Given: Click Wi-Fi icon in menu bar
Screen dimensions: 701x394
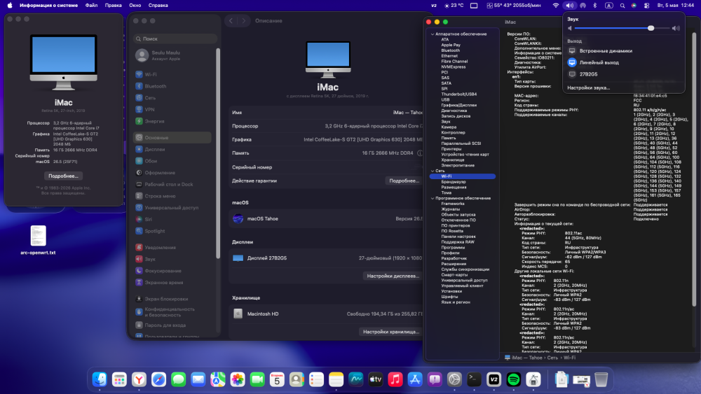Looking at the screenshot, I should pyautogui.click(x=556, y=6).
